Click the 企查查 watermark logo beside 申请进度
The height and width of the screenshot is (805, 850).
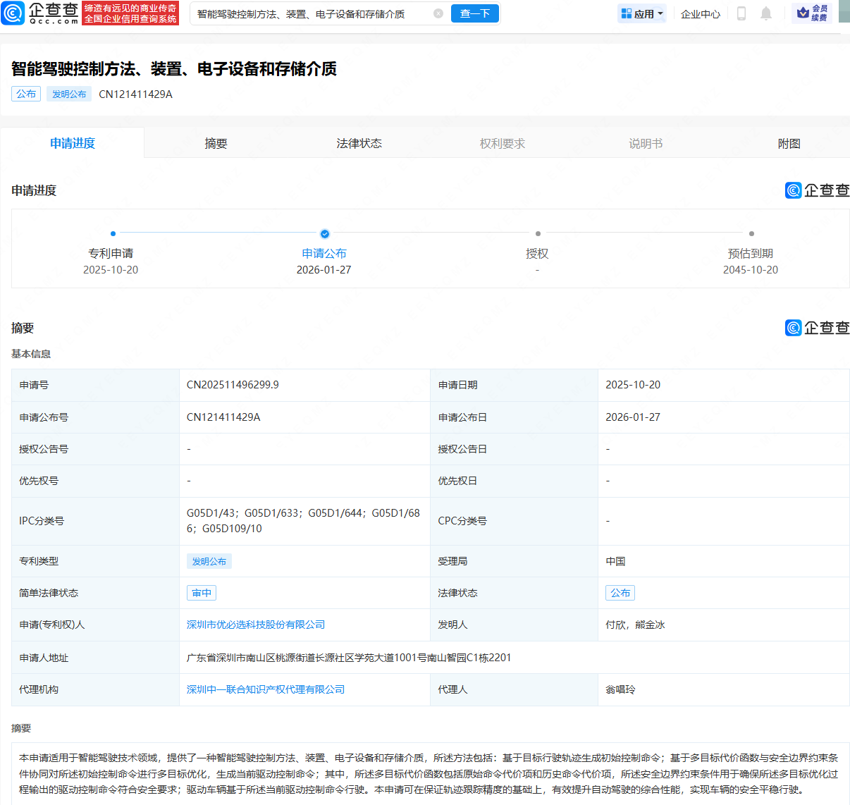coord(817,190)
